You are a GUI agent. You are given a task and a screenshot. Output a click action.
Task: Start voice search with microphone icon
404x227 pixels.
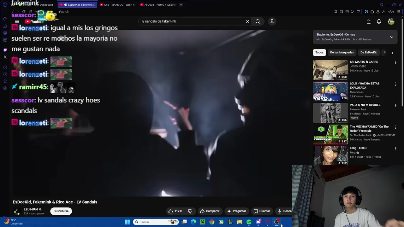pyautogui.click(x=272, y=21)
